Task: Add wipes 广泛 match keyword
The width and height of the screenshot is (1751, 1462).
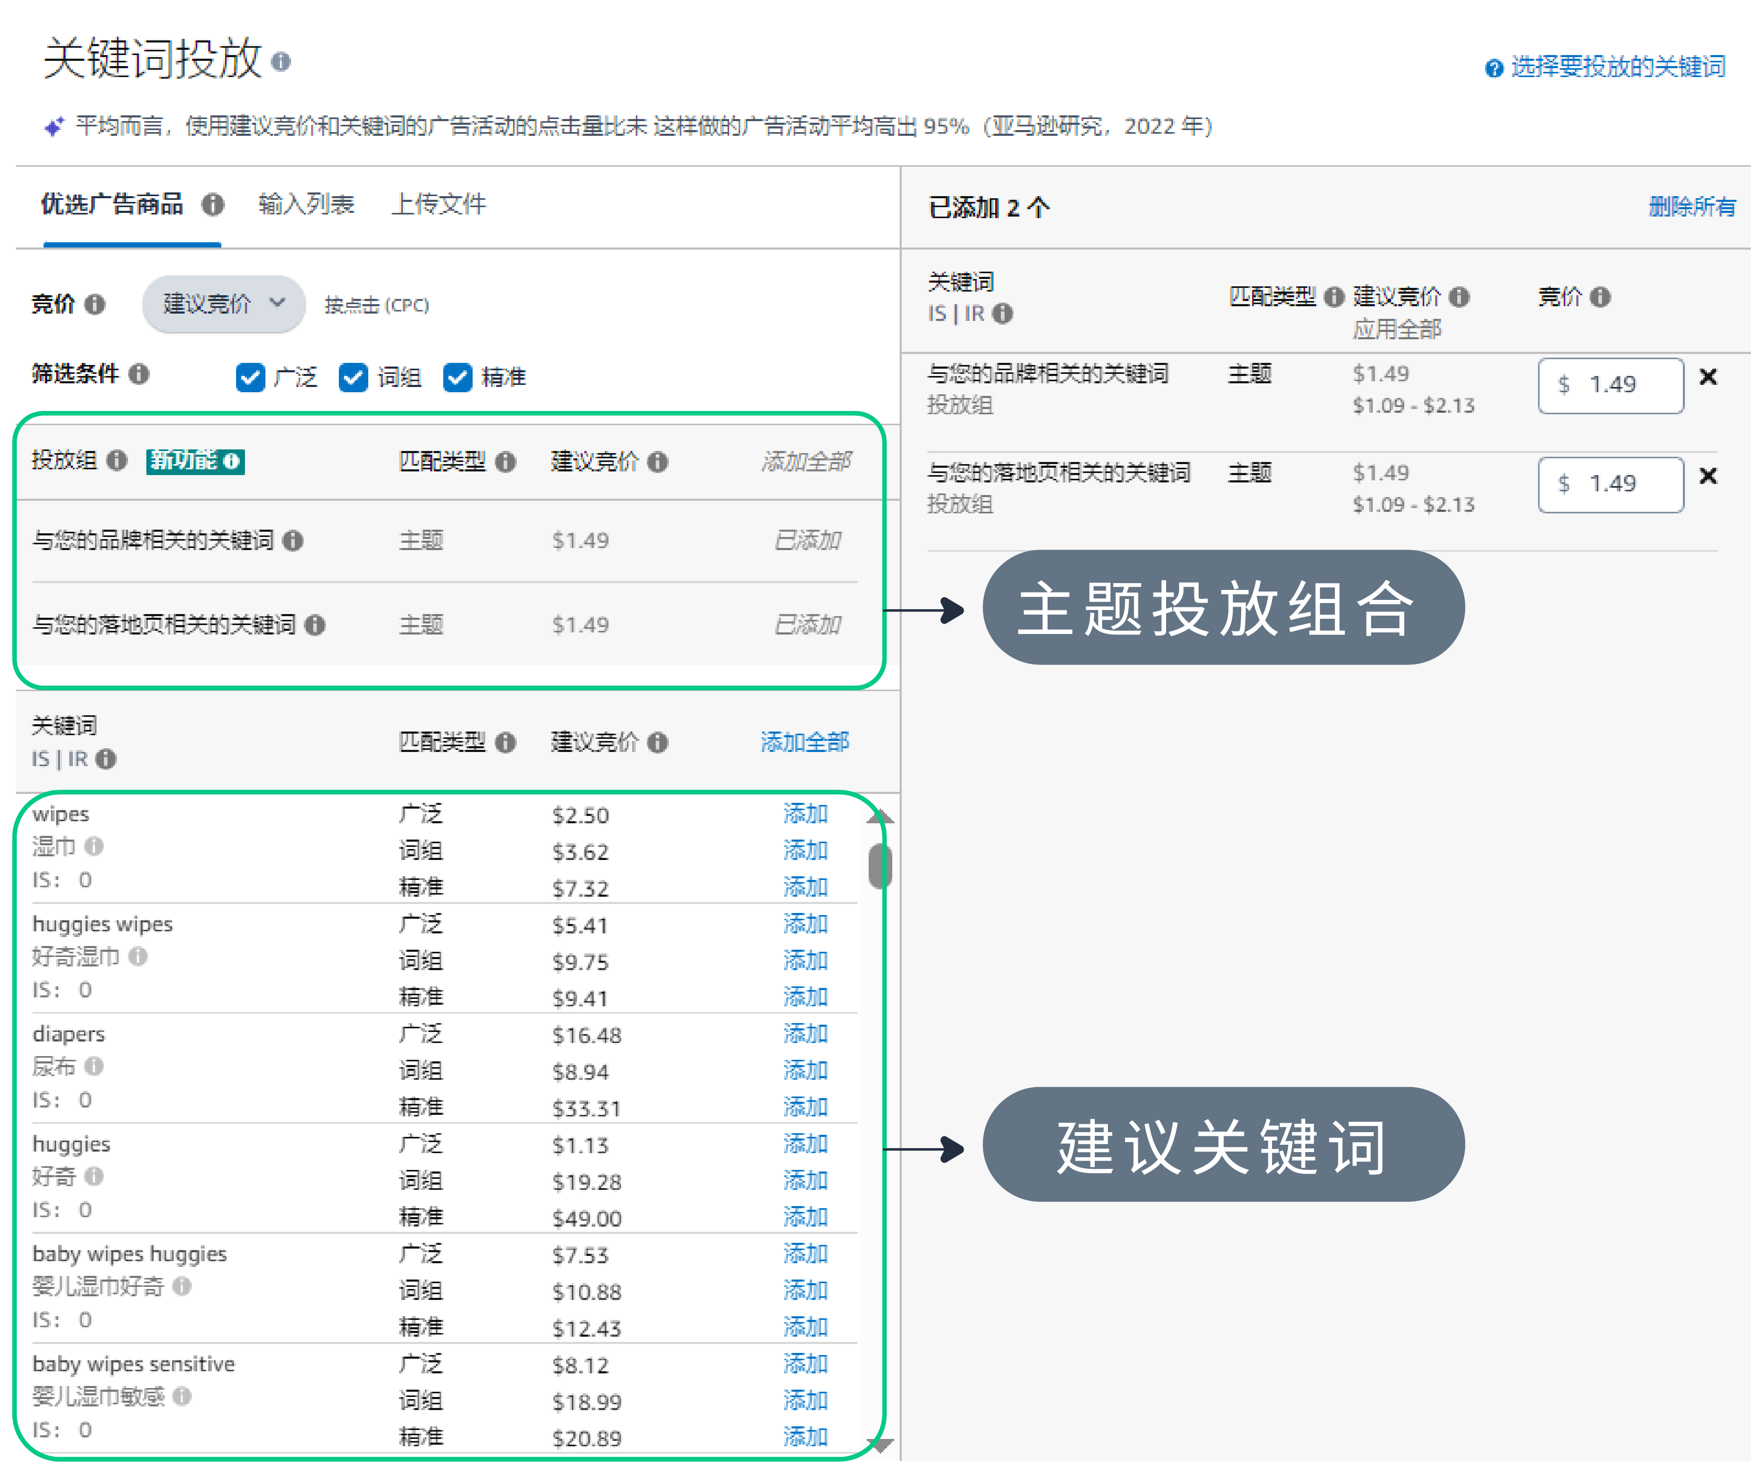Action: tap(805, 813)
